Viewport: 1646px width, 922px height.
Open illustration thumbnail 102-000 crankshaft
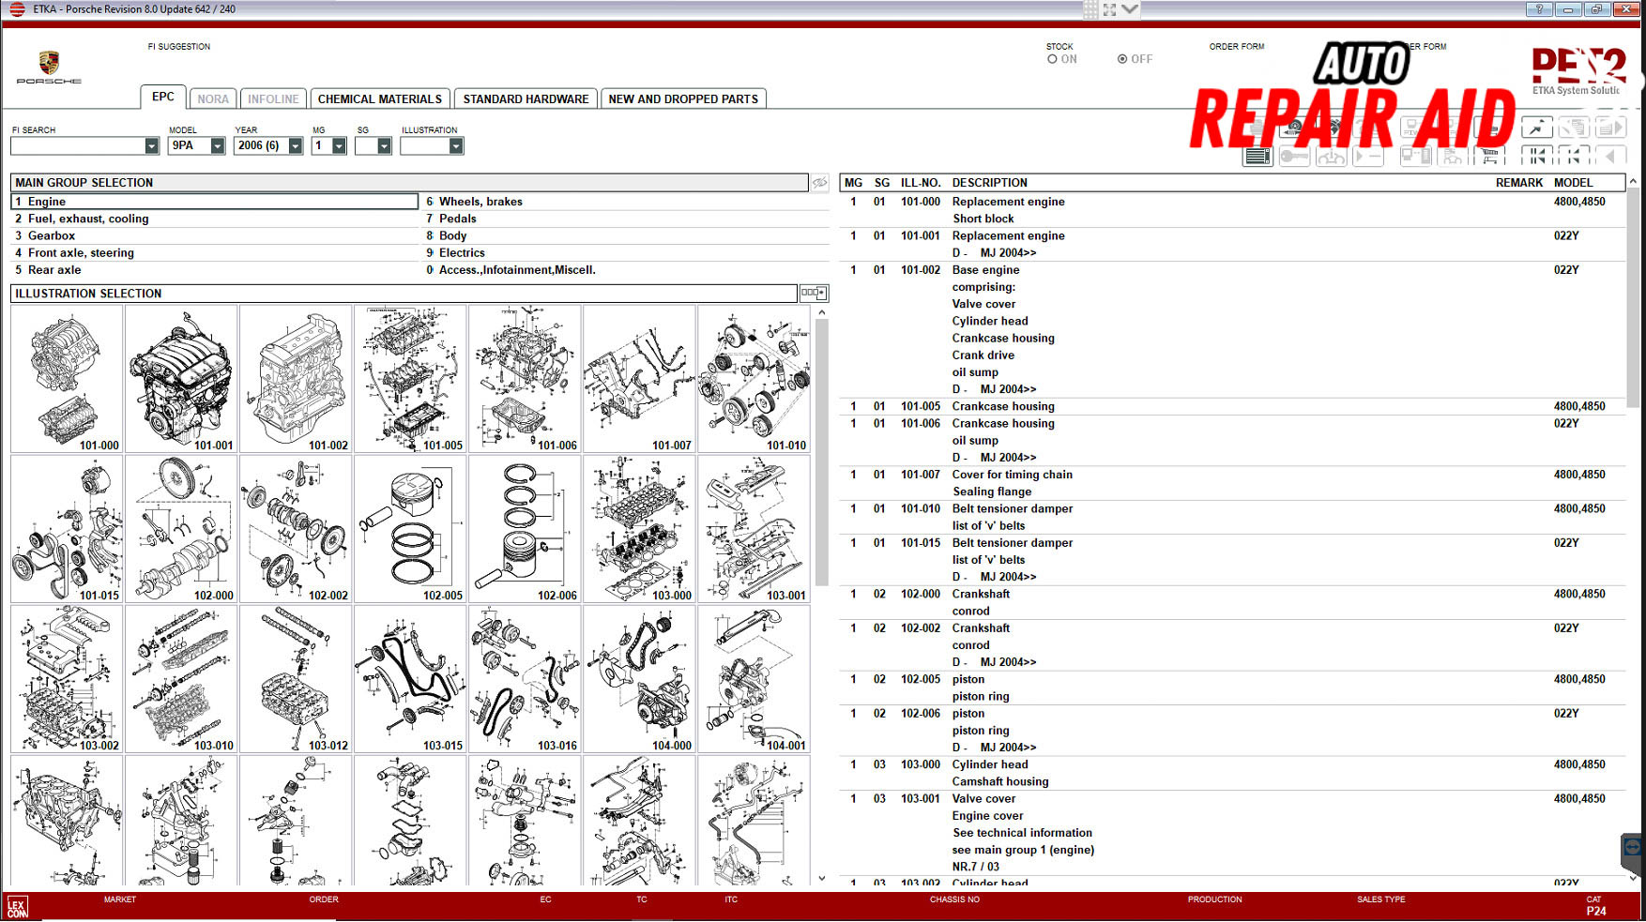pyautogui.click(x=181, y=529)
